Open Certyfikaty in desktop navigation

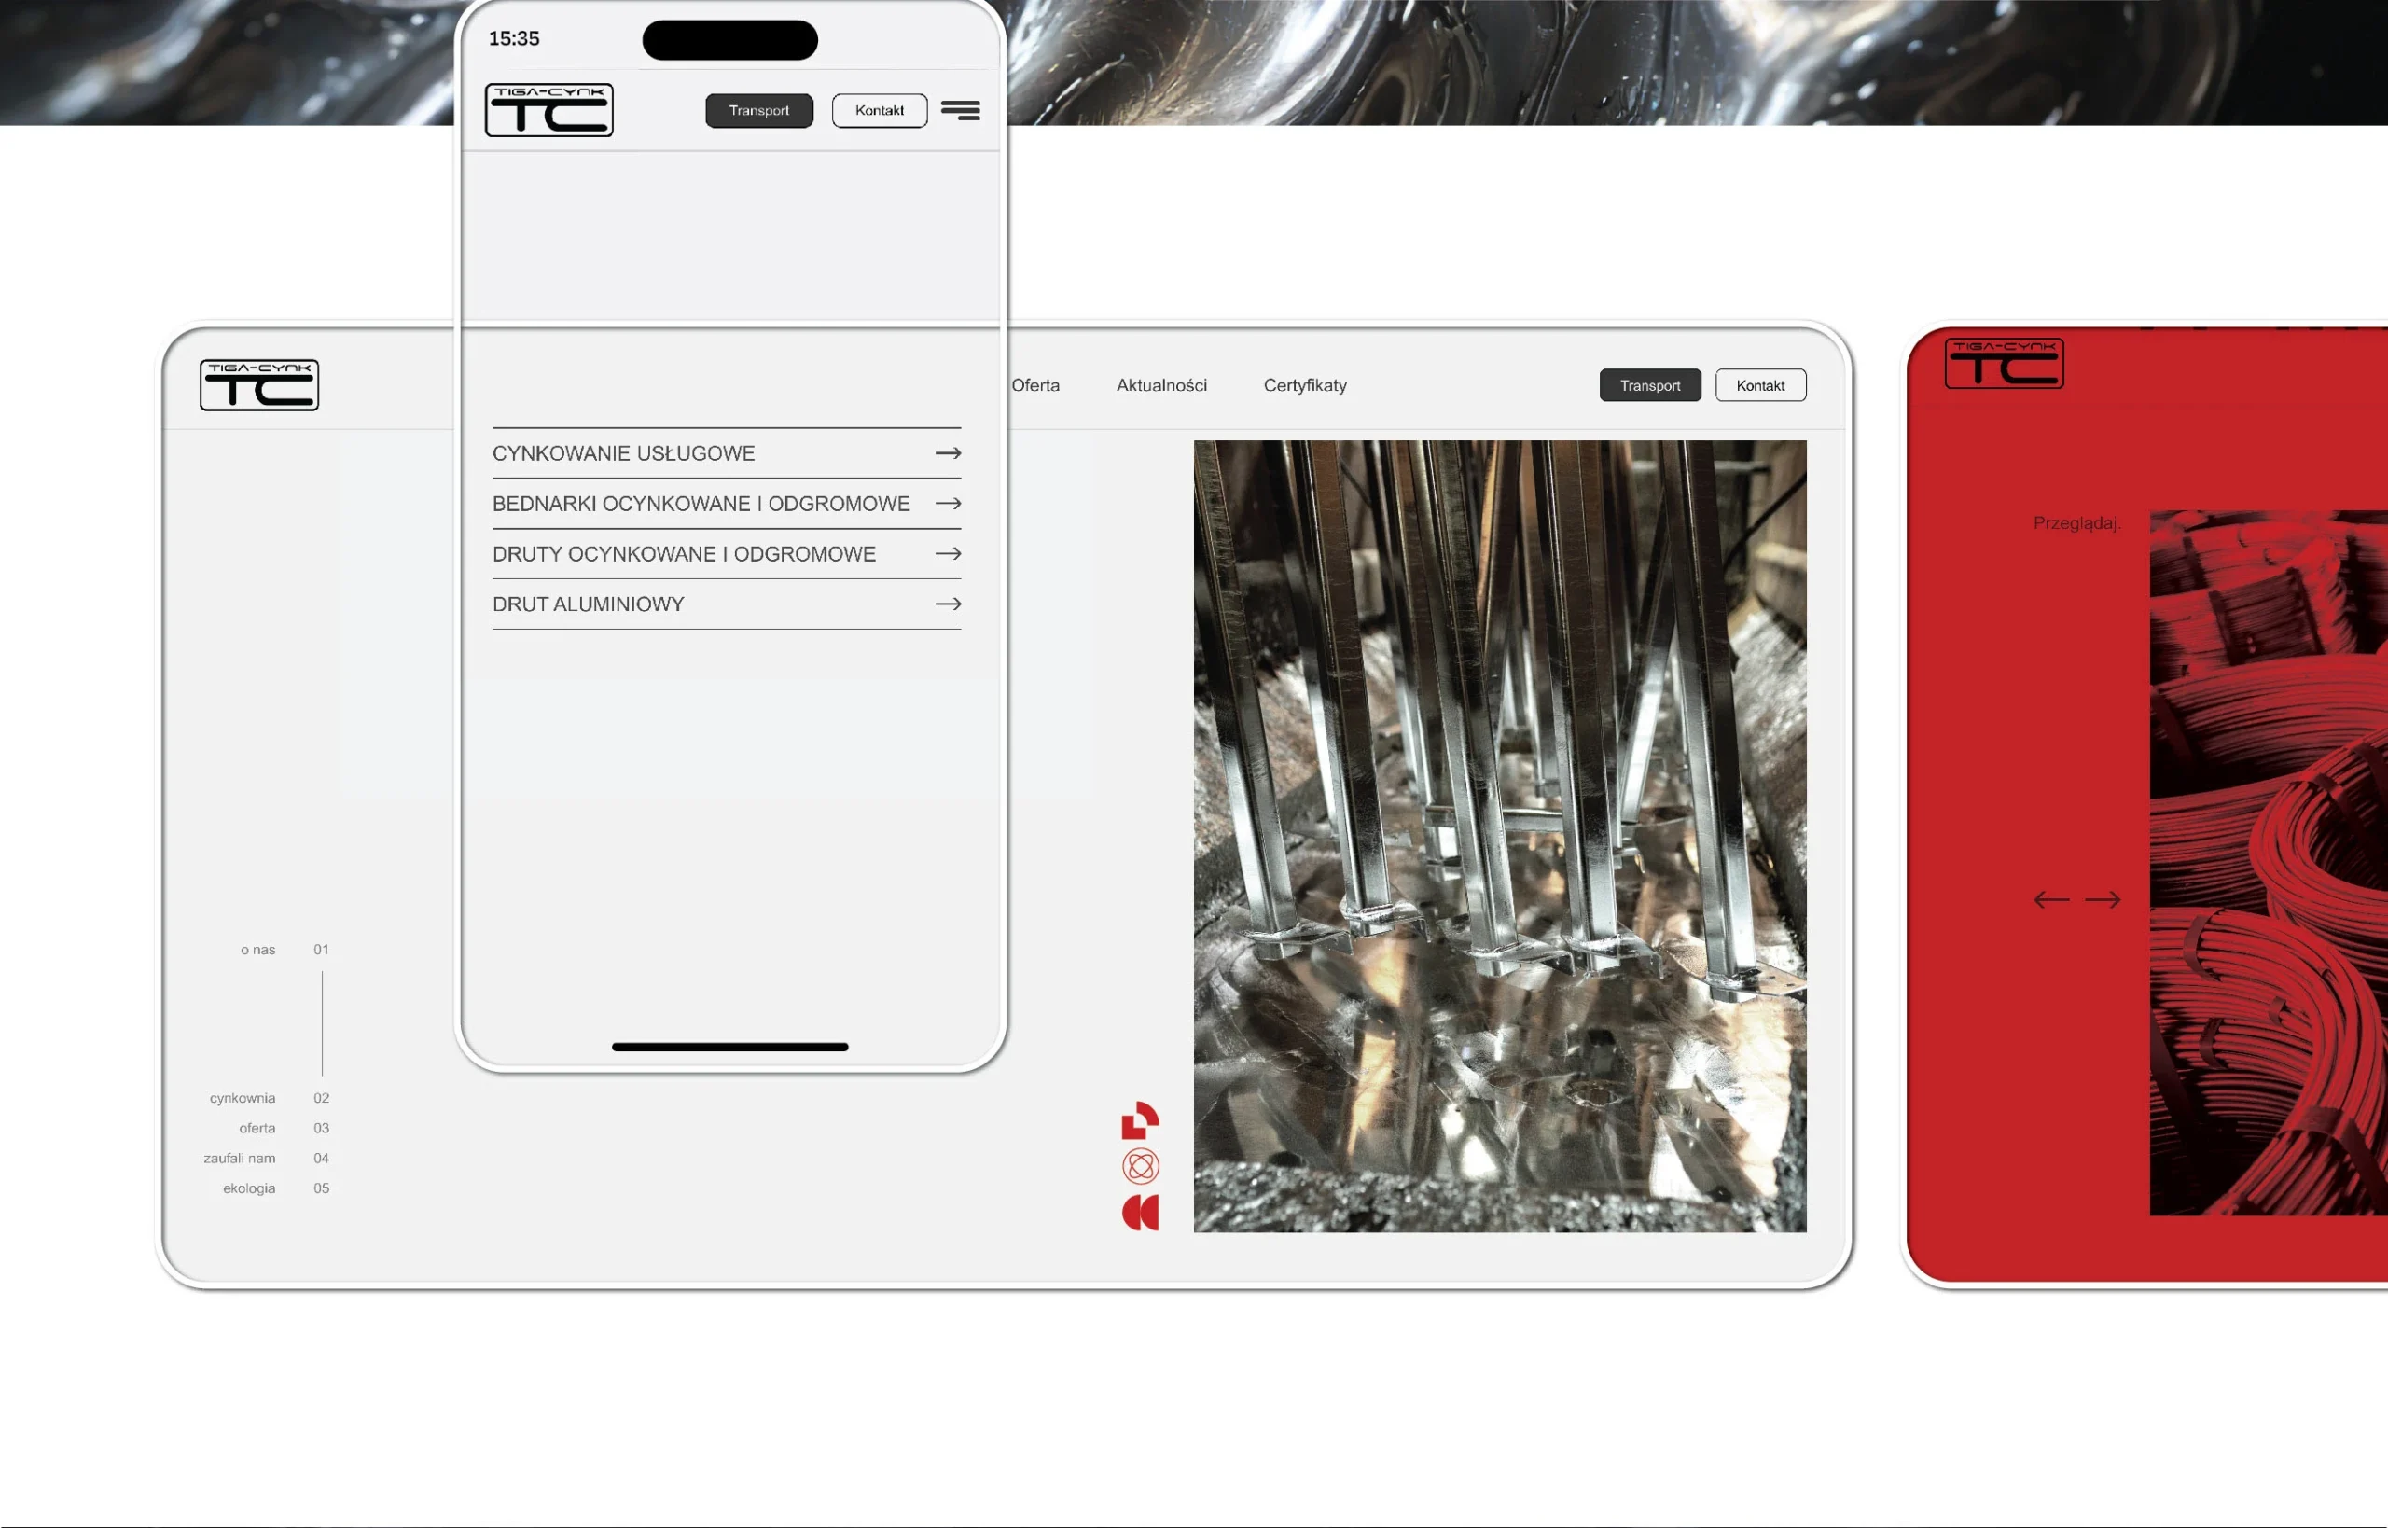(1305, 385)
